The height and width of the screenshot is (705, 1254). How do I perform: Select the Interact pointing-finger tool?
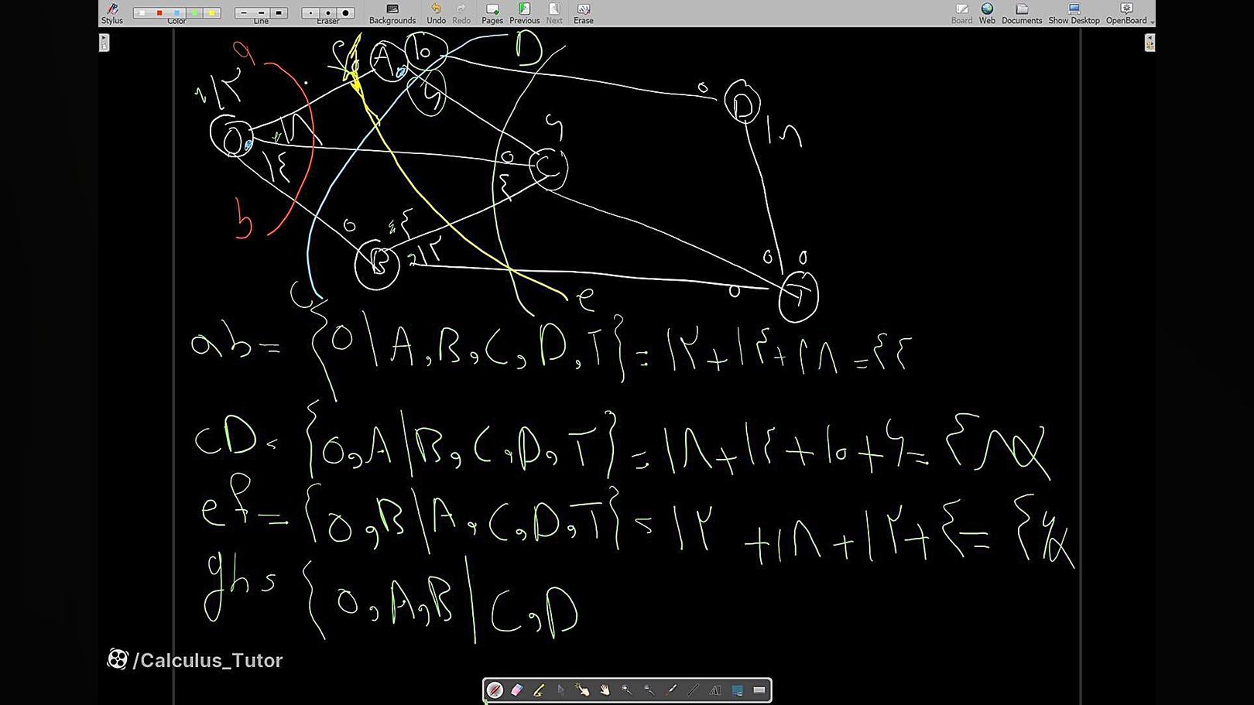[583, 690]
